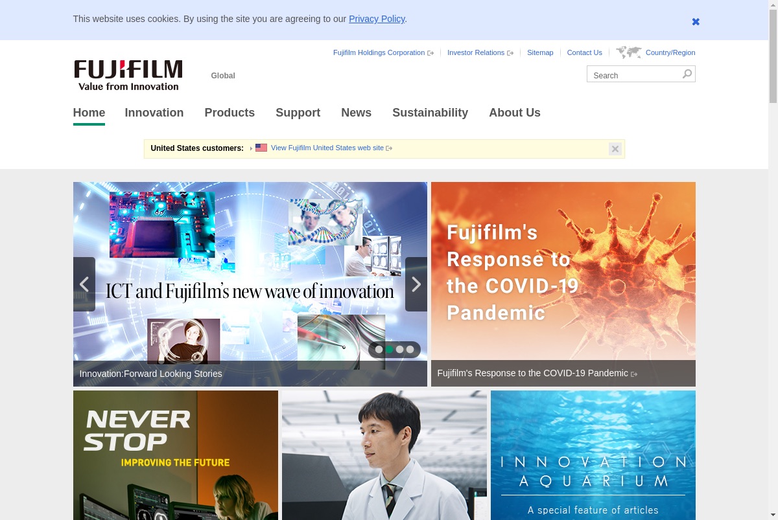
Task: Click the world map Country/Region icon
Action: (x=628, y=52)
